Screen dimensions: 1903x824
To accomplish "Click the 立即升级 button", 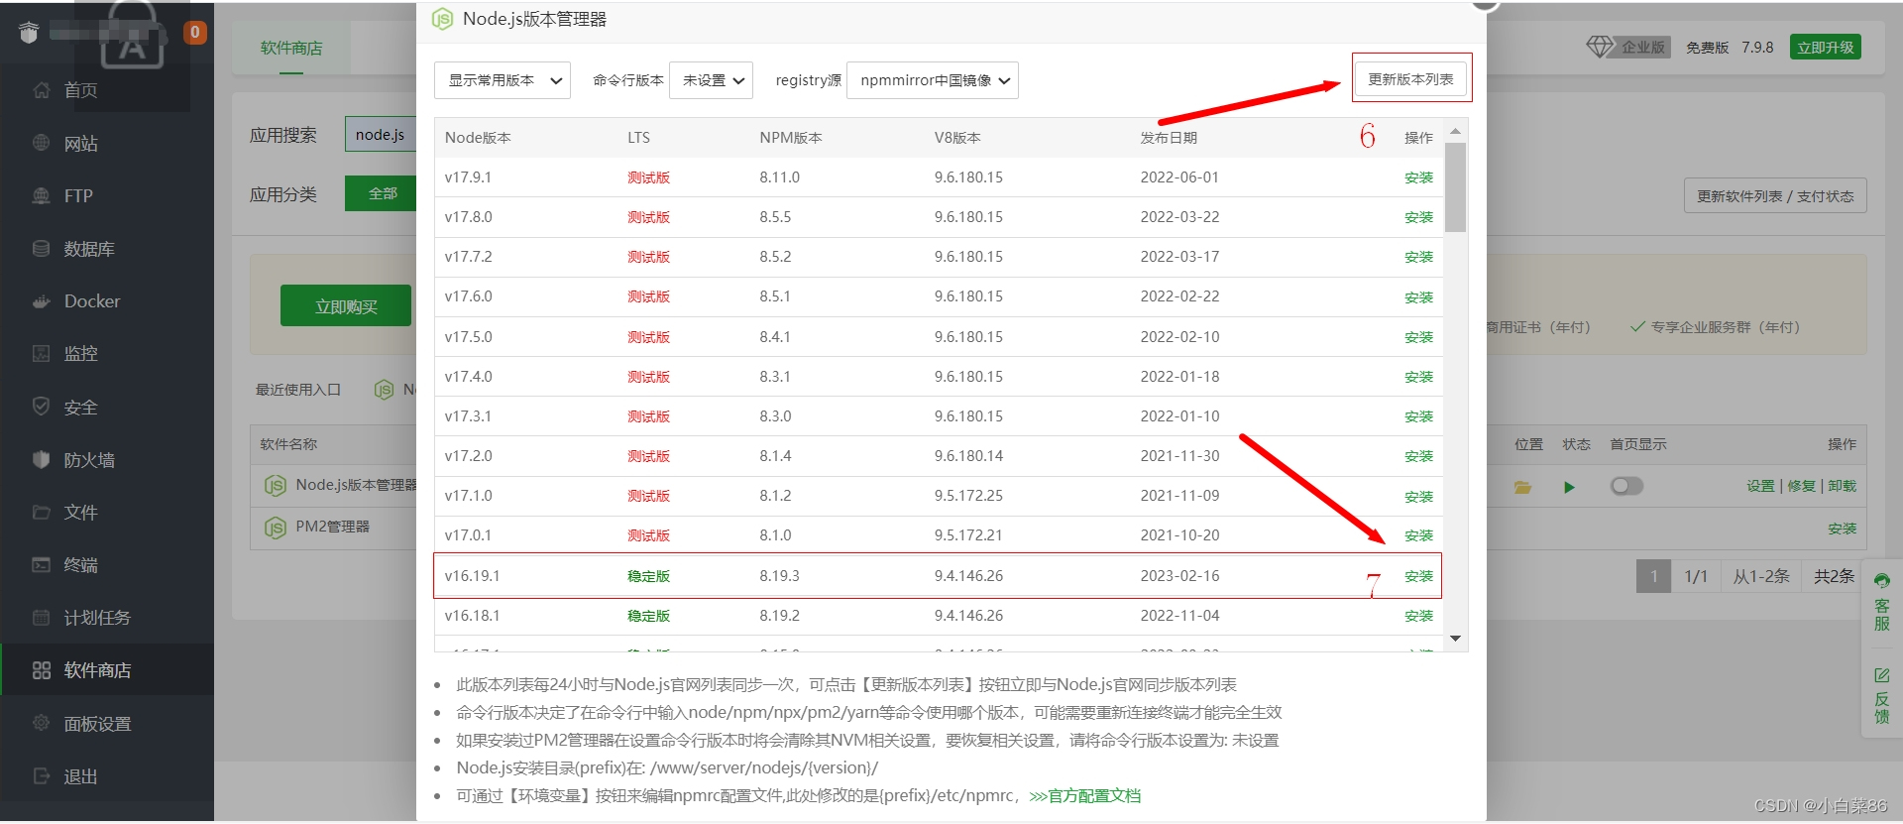I will click(x=1825, y=47).
